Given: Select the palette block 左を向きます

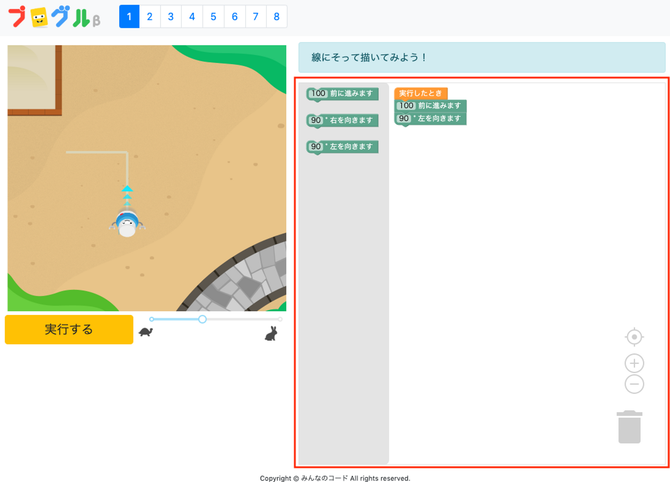Looking at the screenshot, I should 342,147.
